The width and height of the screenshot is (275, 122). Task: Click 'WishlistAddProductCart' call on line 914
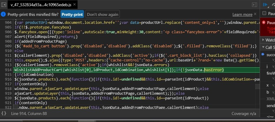pyautogui.click(x=38, y=70)
